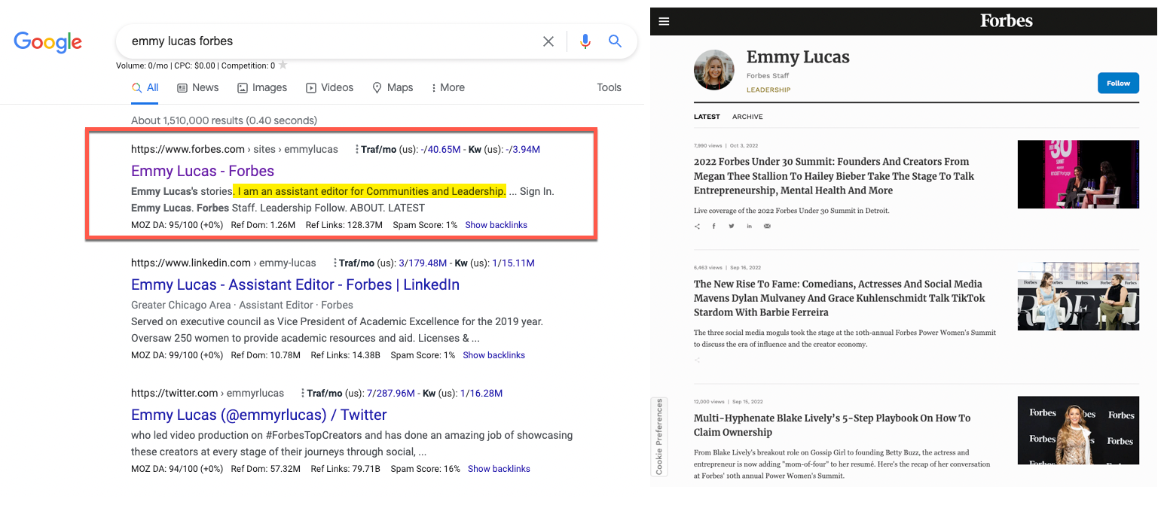Open the ARCHIVE tab on Forbes
Viewport: 1164px width, 505px height.
747,117
